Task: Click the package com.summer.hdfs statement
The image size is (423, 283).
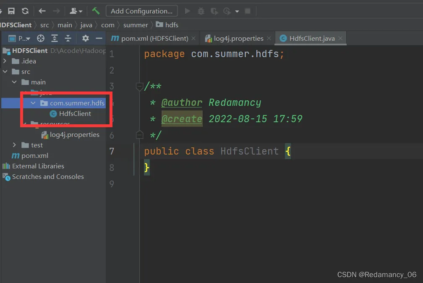Action: [x=214, y=54]
